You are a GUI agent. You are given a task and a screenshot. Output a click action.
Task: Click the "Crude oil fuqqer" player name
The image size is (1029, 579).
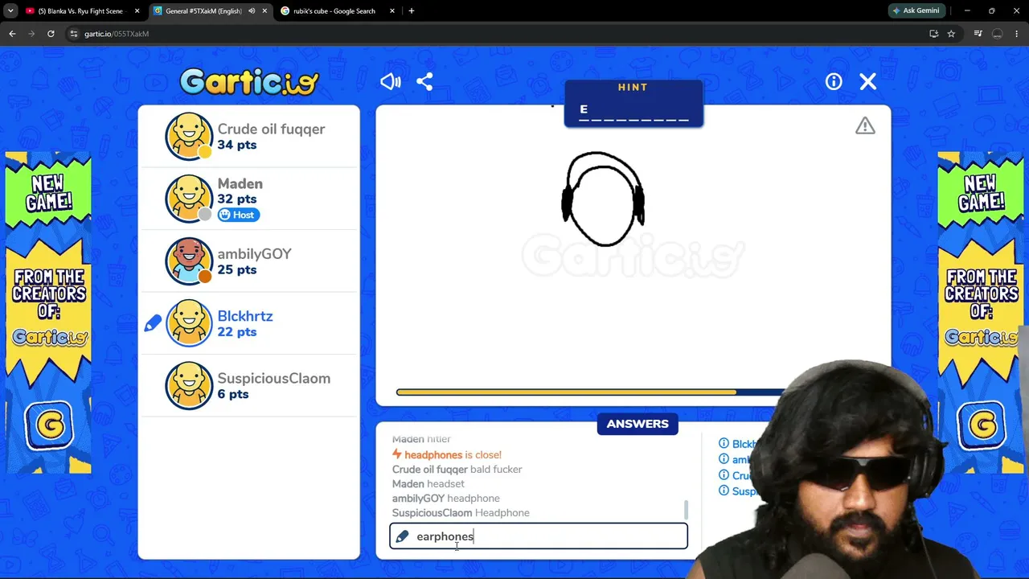tap(271, 129)
